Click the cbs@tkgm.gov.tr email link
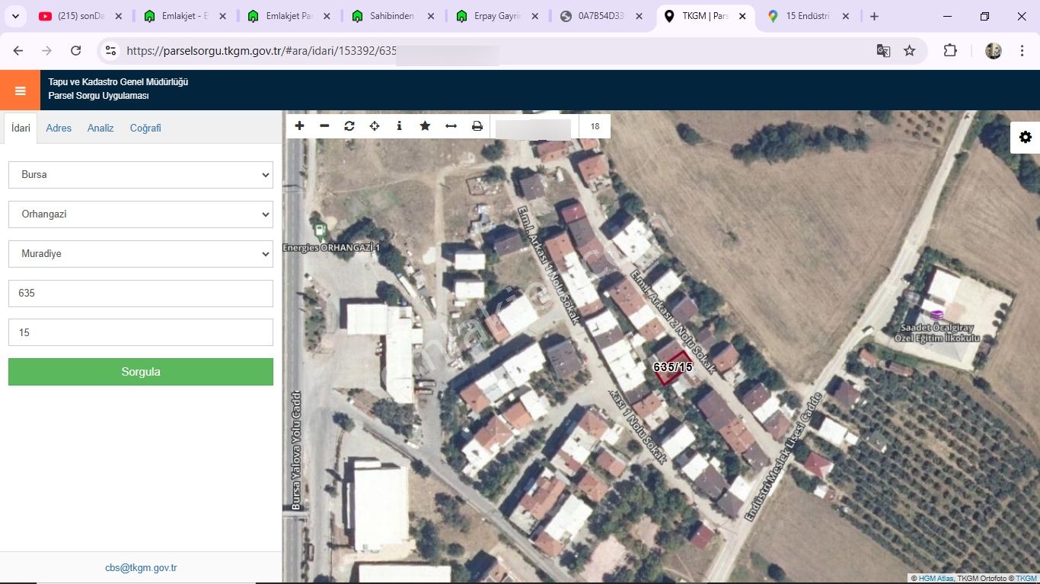 tap(141, 568)
